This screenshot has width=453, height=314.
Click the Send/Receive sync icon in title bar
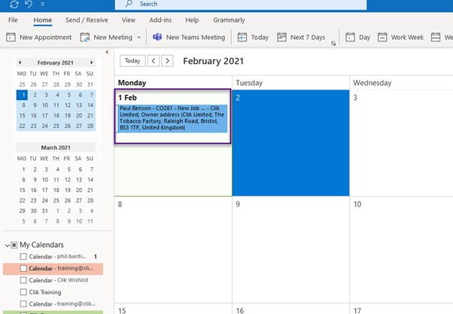pyautogui.click(x=14, y=5)
